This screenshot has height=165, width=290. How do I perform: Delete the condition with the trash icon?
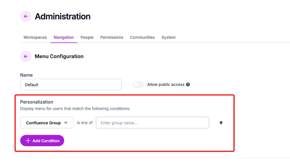click(x=221, y=123)
